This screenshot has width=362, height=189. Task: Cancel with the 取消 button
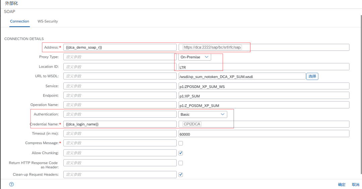tap(355, 184)
